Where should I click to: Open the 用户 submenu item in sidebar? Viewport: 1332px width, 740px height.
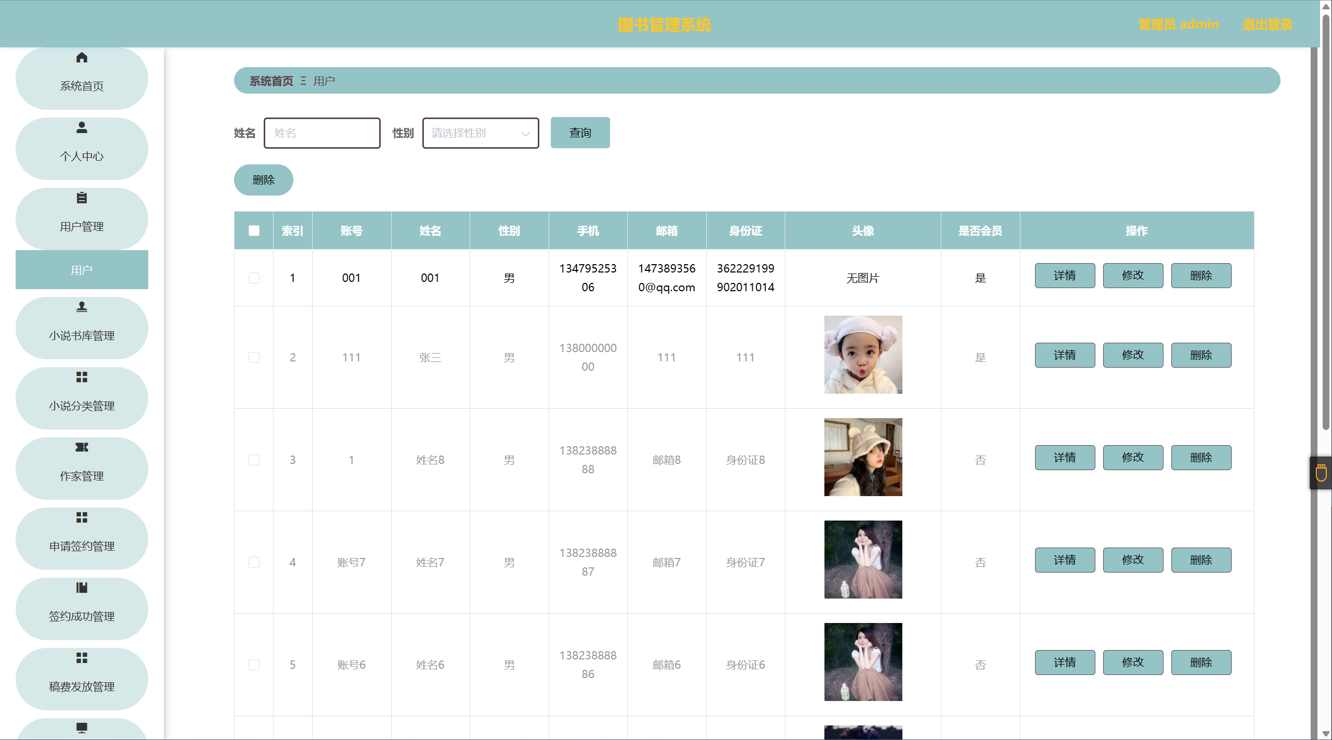[82, 270]
